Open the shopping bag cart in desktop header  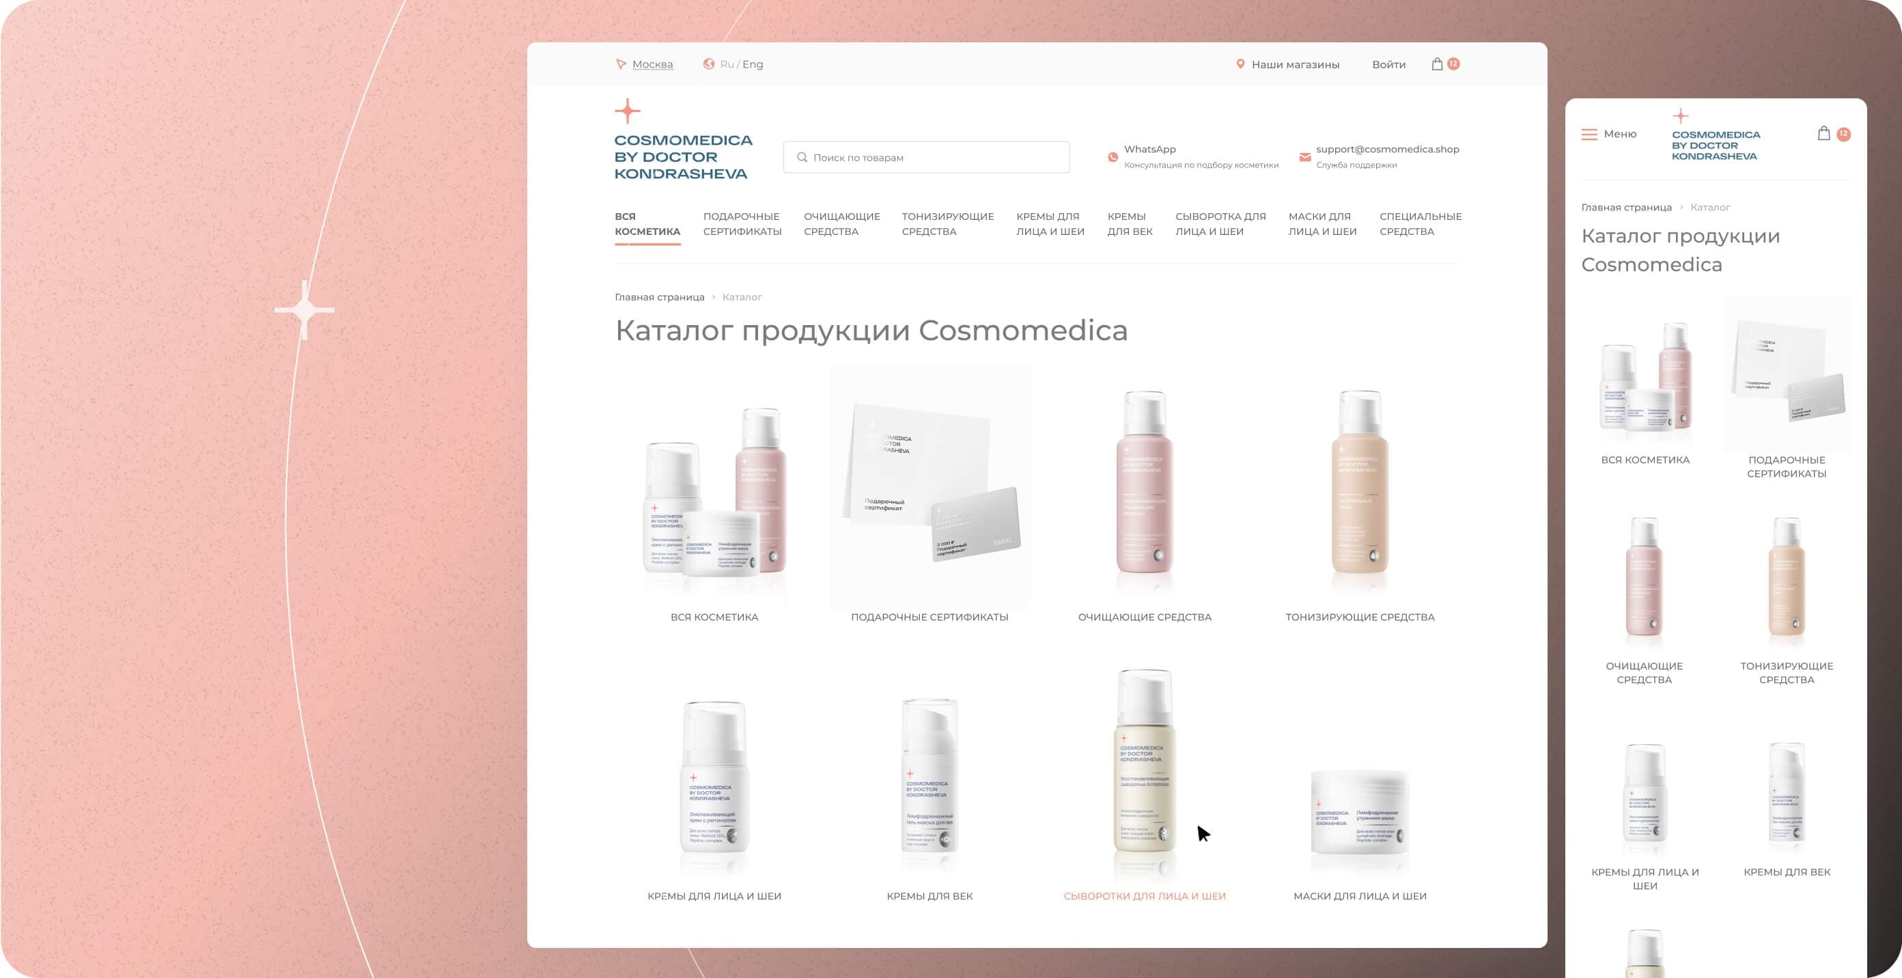[1437, 64]
